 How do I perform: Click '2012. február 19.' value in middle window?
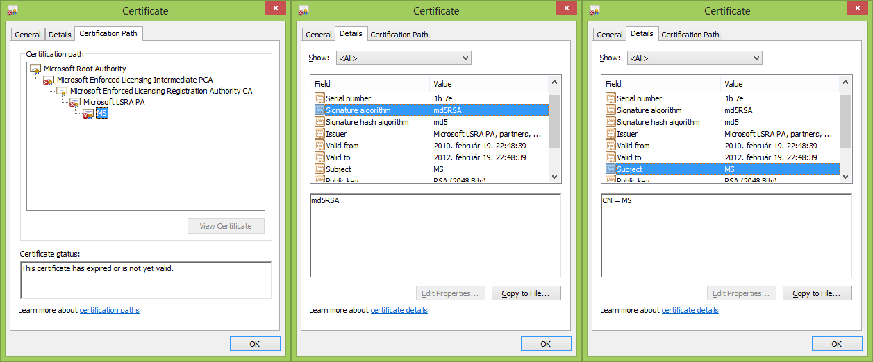coord(480,157)
